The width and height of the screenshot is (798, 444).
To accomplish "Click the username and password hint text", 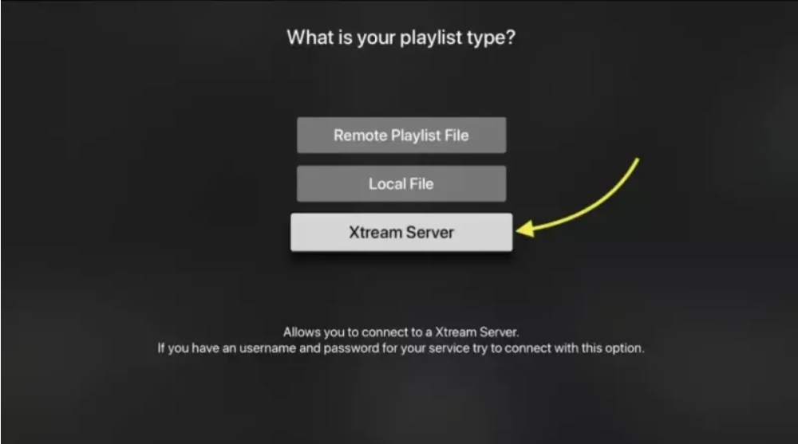I will (x=401, y=348).
